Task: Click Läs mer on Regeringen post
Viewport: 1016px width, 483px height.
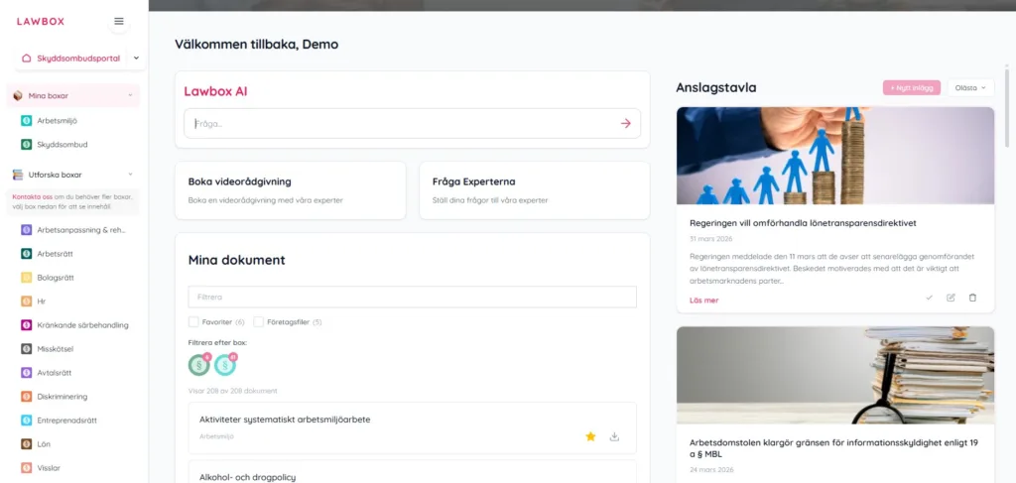Action: pos(704,301)
